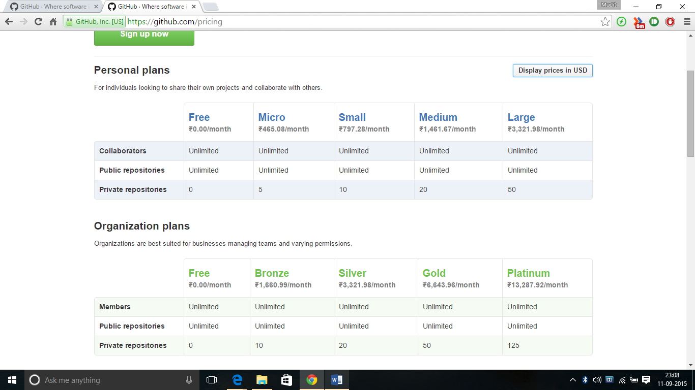Viewport: 695px width, 390px height.
Task: Choose the Medium personal plan
Action: point(438,117)
